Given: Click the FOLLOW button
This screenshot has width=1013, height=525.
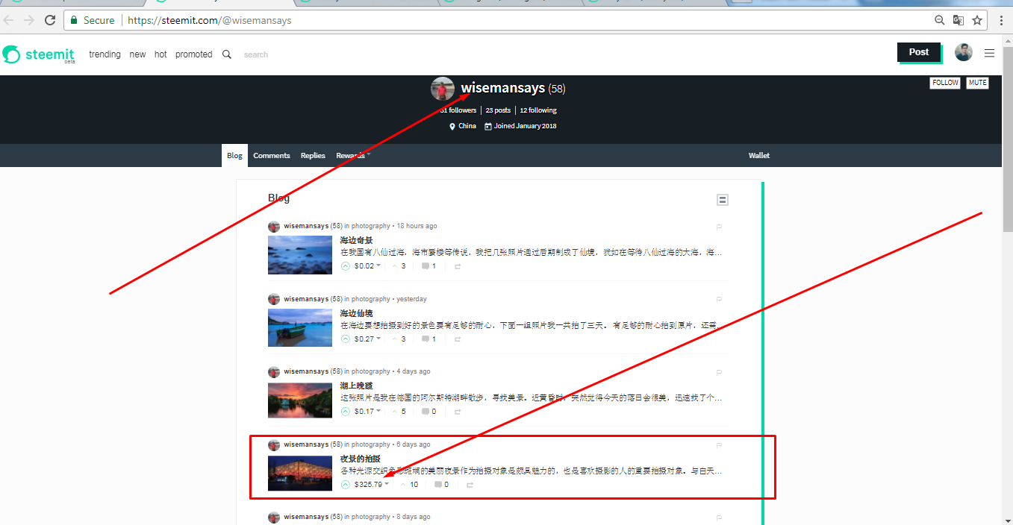Looking at the screenshot, I should coord(945,83).
